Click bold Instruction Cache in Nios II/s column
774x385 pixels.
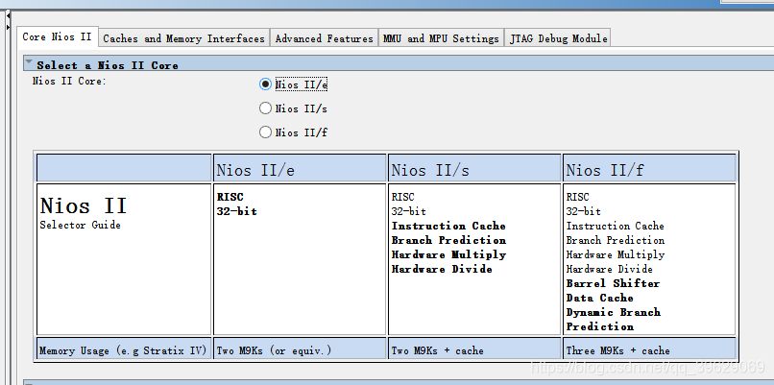(x=448, y=226)
